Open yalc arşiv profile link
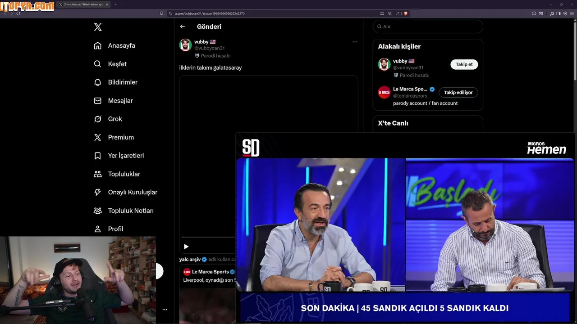Screen dimensions: 577x324 tap(190, 259)
